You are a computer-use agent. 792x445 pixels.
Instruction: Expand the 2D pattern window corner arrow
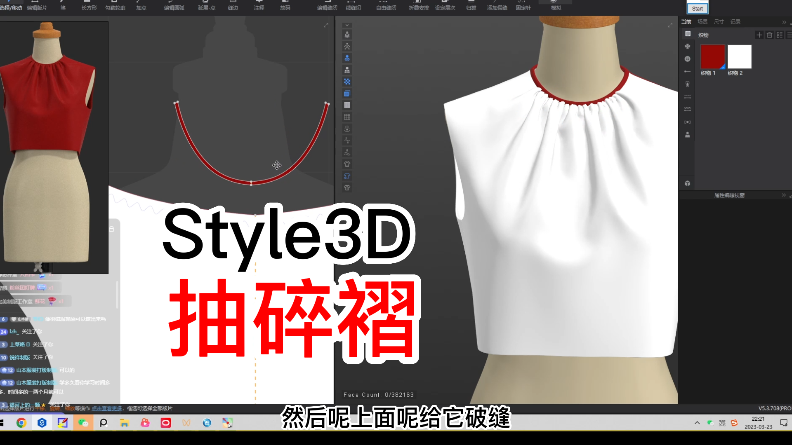[x=326, y=26]
